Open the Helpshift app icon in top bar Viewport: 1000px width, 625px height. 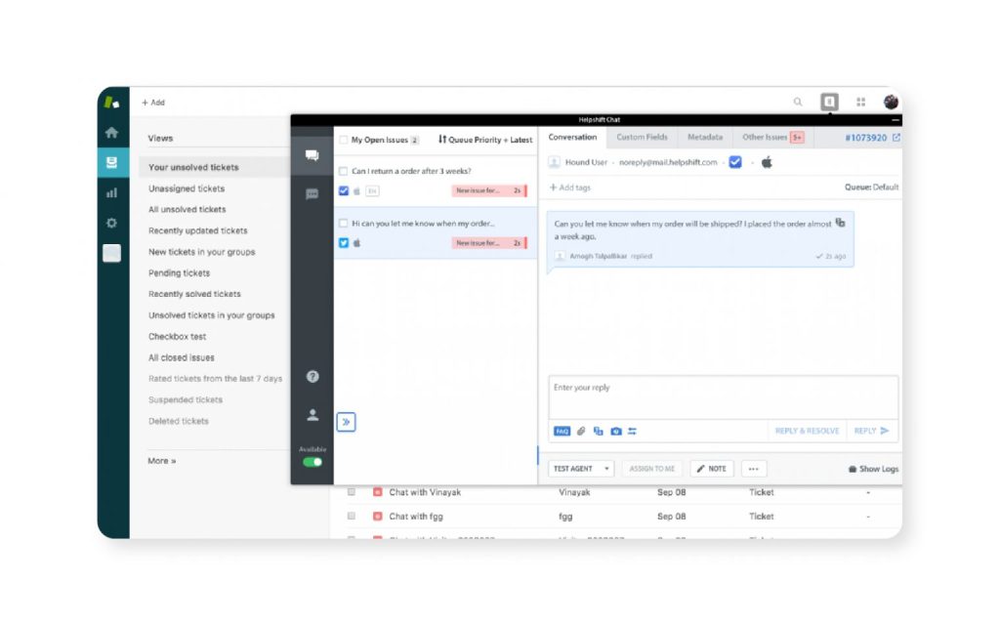pos(830,102)
